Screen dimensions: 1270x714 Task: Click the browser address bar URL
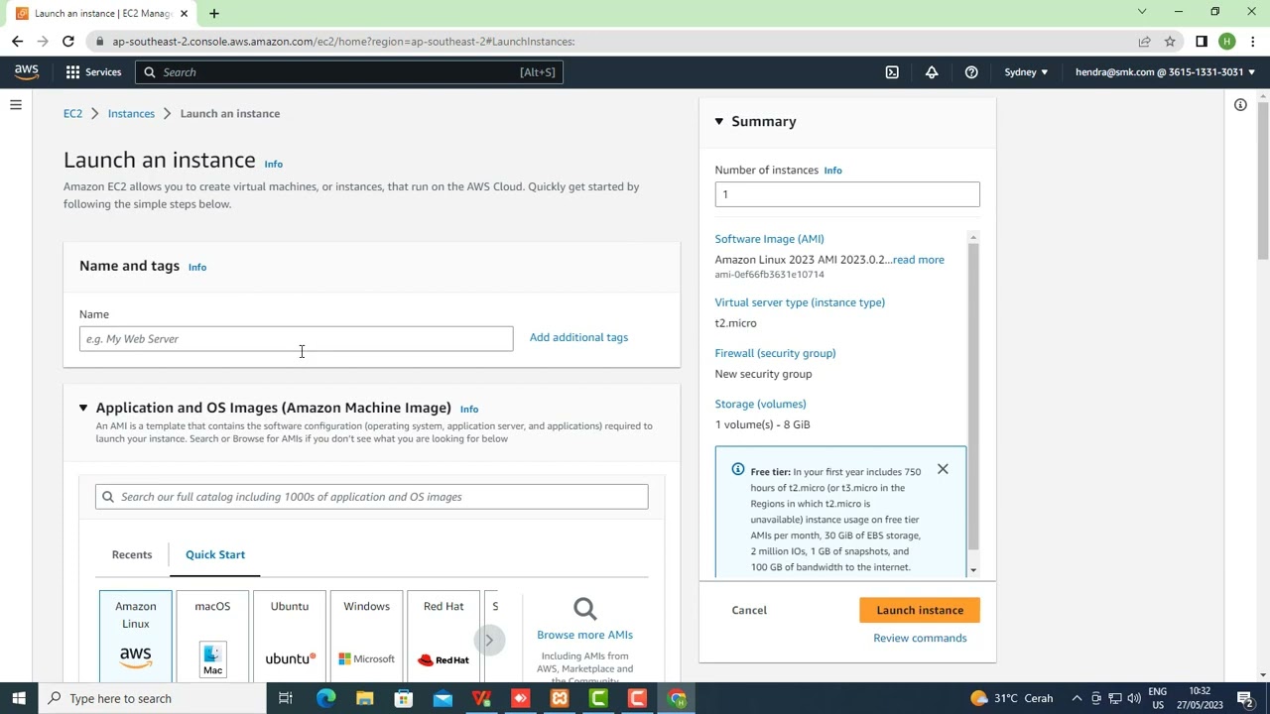pos(343,42)
